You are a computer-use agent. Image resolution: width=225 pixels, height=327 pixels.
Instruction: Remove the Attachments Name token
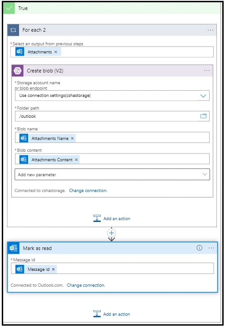(72, 138)
